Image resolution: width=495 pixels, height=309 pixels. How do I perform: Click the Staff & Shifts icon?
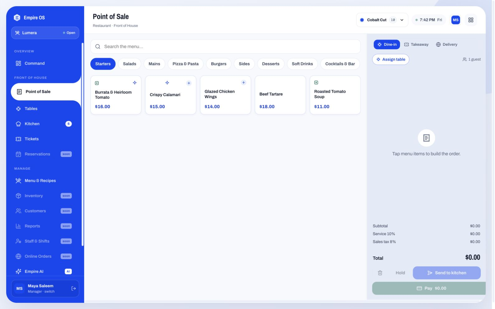click(18, 241)
